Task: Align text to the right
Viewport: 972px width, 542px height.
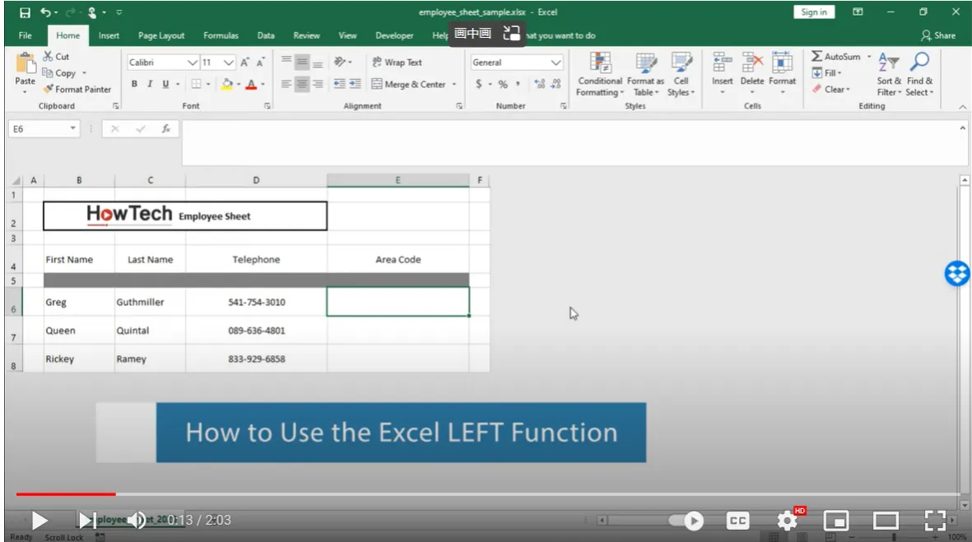Action: pyautogui.click(x=318, y=84)
